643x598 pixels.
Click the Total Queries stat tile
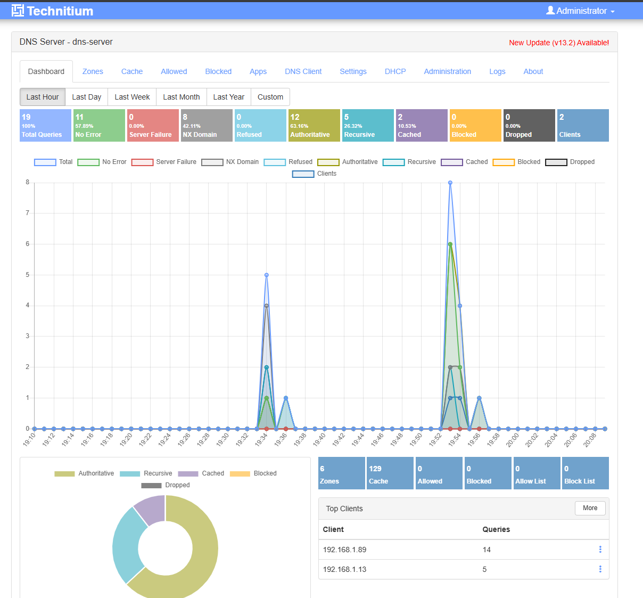[x=45, y=126]
